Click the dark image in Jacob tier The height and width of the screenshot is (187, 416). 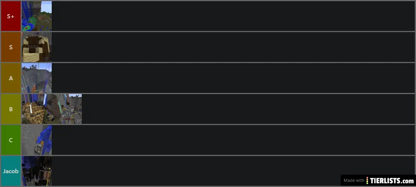click(37, 171)
